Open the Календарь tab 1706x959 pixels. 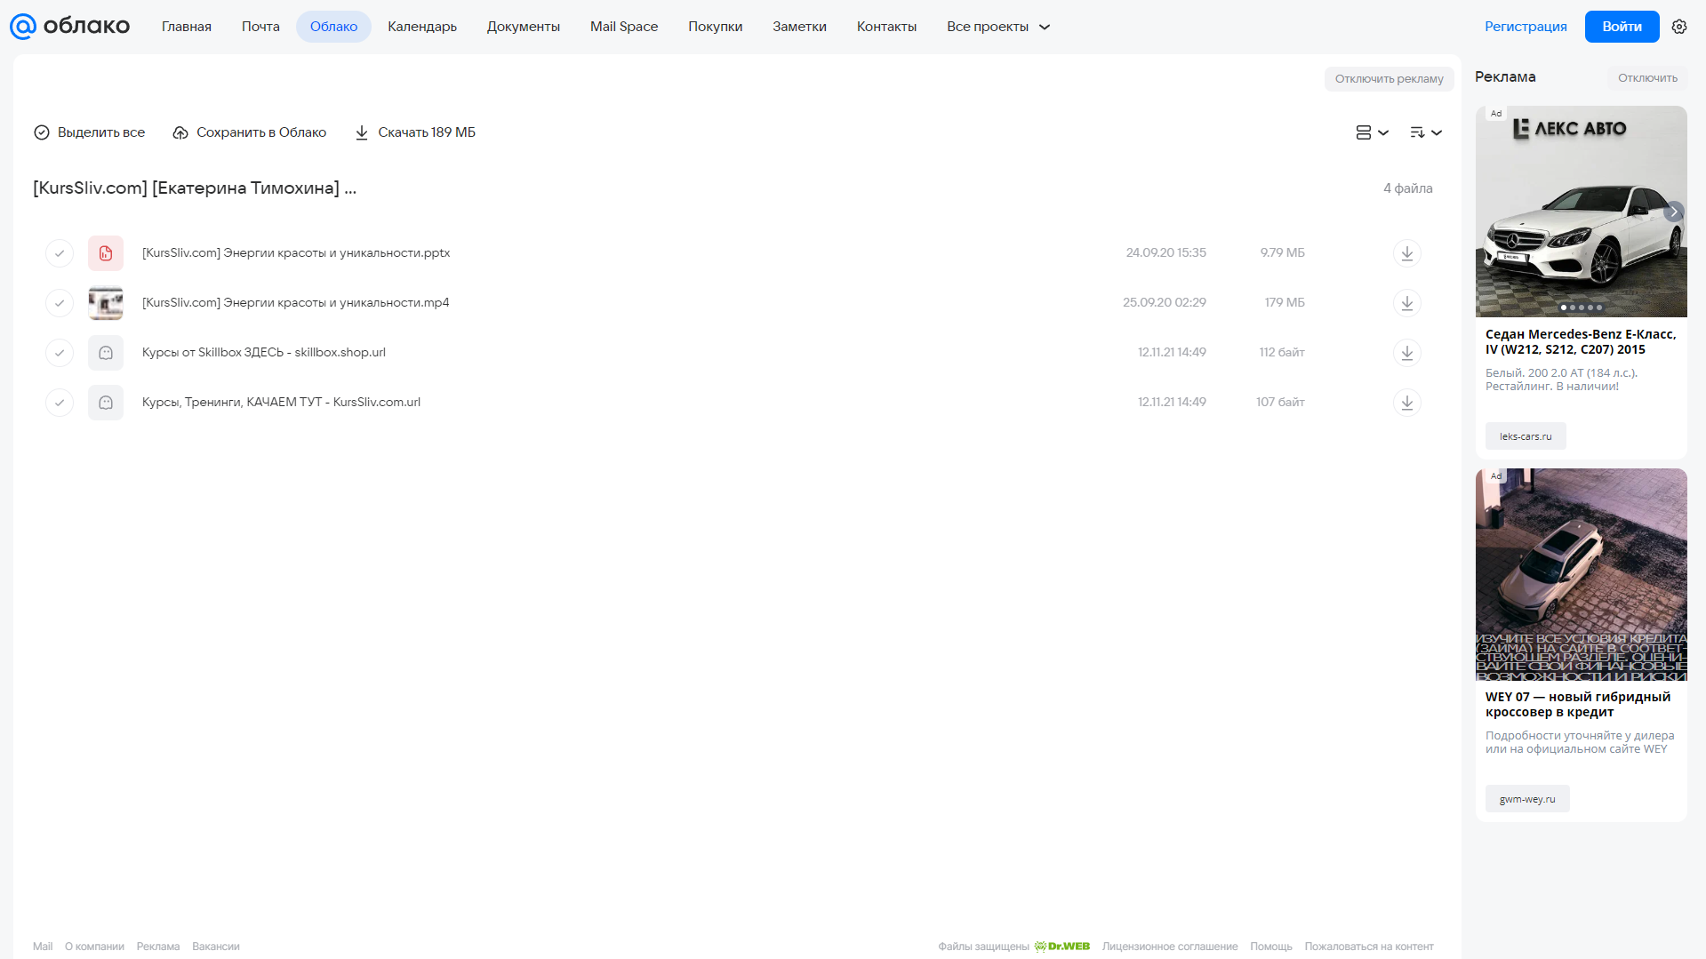pyautogui.click(x=422, y=27)
